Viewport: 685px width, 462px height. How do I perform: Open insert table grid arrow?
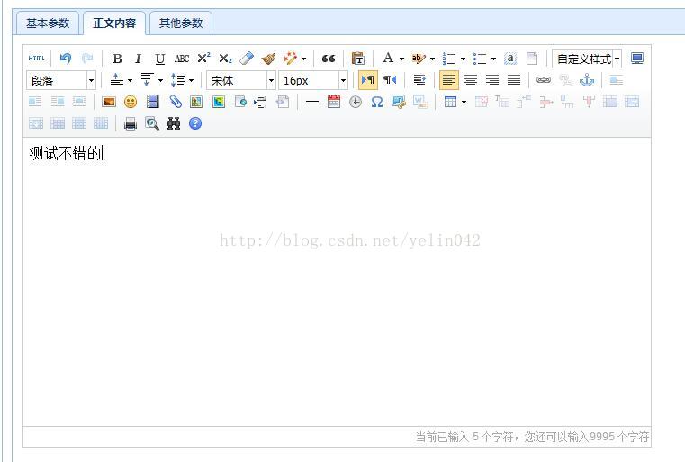click(x=464, y=103)
